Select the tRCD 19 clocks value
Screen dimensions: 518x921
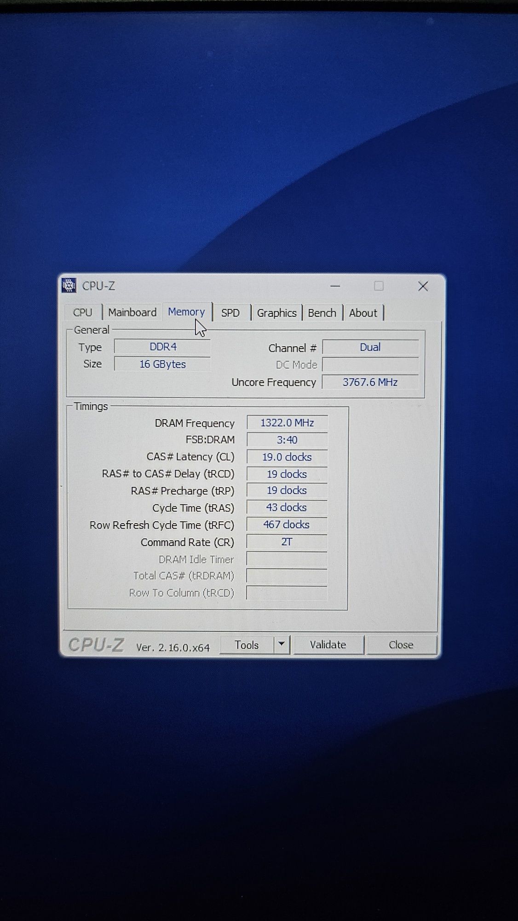click(287, 474)
